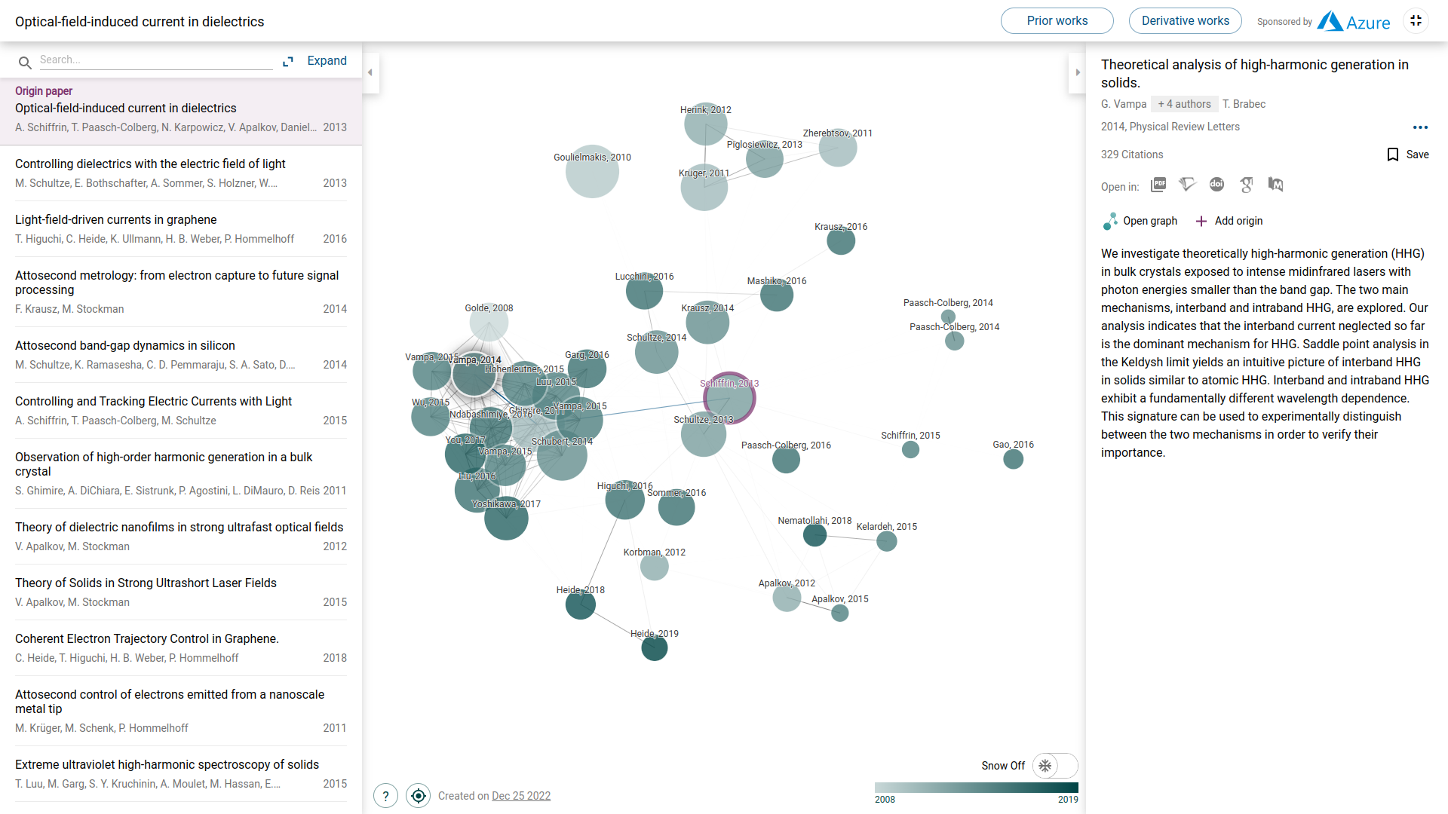
Task: Select 'Attosecond band-gap dynamics in silicon'
Action: pyautogui.click(x=181, y=355)
